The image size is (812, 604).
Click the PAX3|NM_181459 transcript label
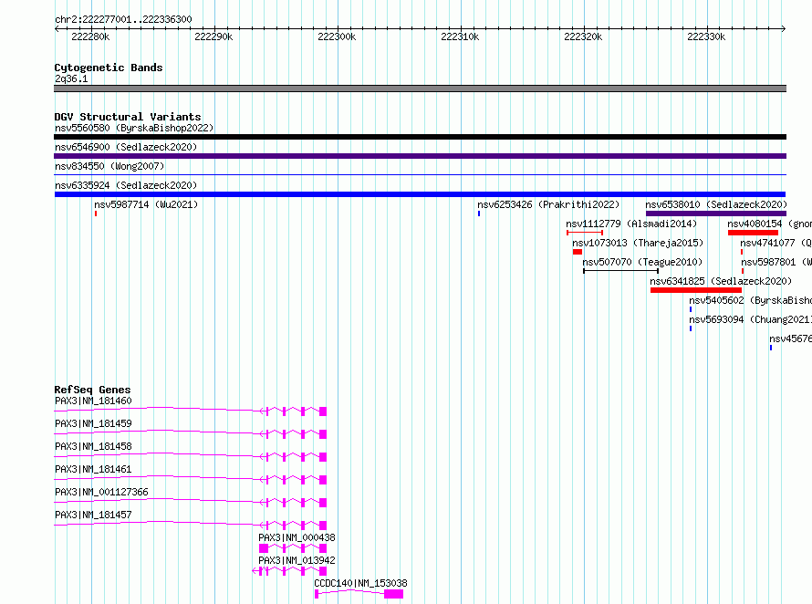pyautogui.click(x=93, y=423)
